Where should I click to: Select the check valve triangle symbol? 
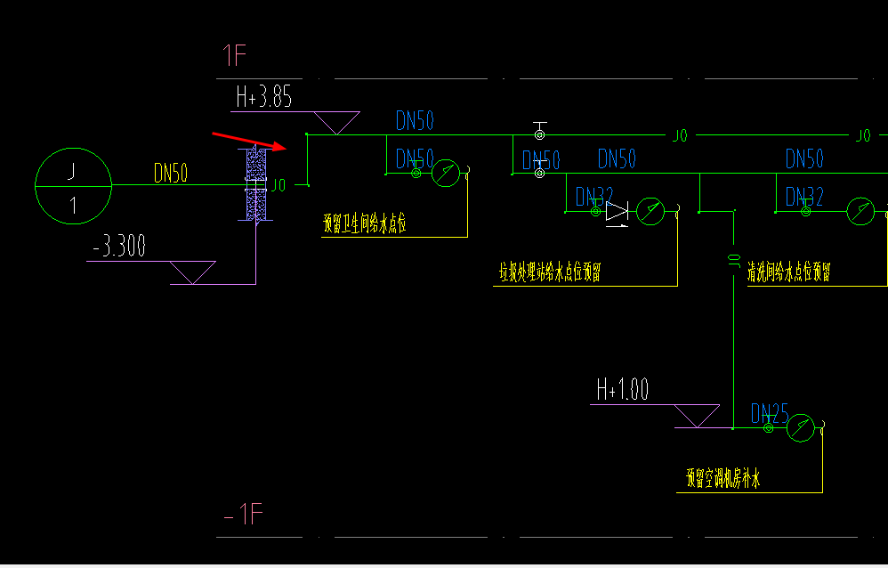tap(617, 212)
